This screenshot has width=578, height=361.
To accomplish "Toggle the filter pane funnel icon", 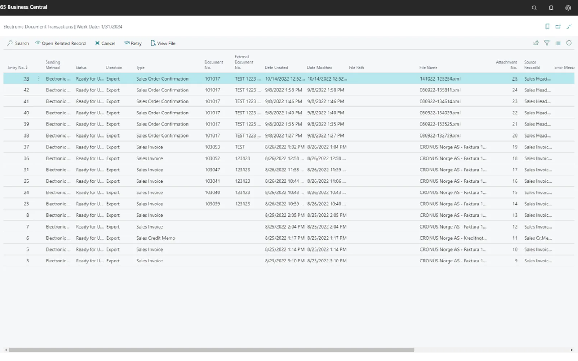I will [547, 43].
